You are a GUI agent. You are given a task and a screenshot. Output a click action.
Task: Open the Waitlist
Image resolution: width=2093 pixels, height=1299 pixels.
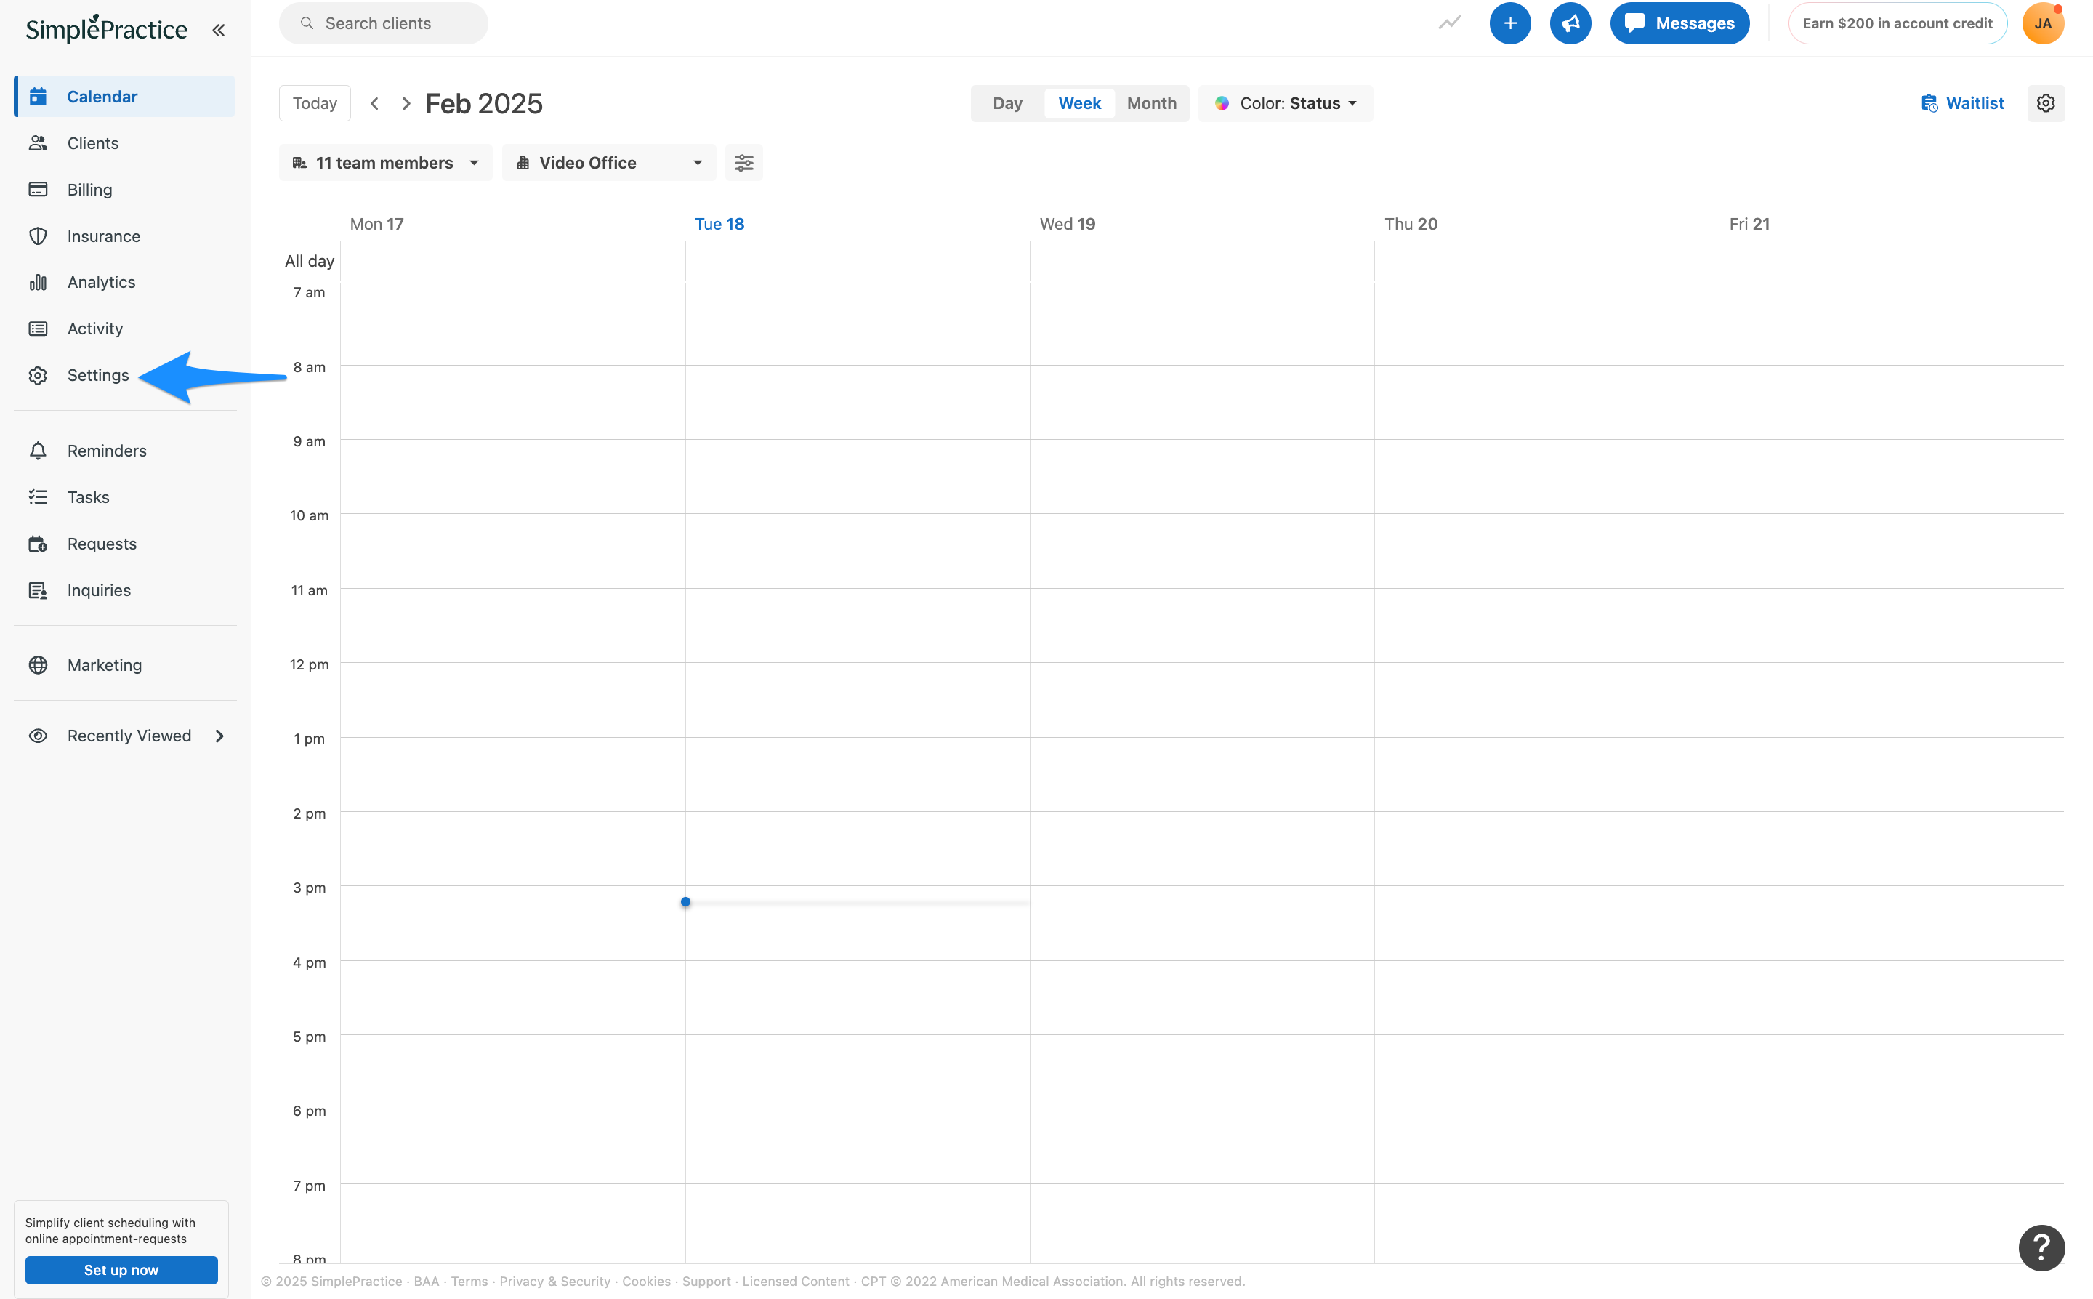tap(1961, 103)
